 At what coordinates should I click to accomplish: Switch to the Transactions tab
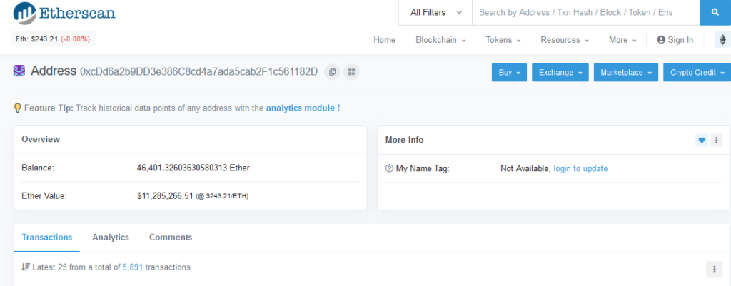[x=47, y=238]
